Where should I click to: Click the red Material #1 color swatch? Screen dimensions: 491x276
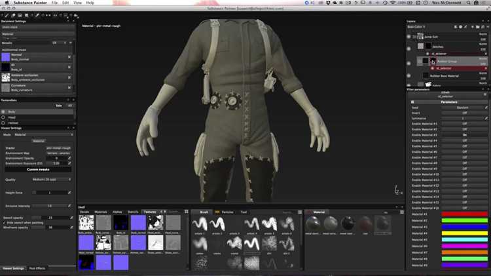click(x=464, y=214)
